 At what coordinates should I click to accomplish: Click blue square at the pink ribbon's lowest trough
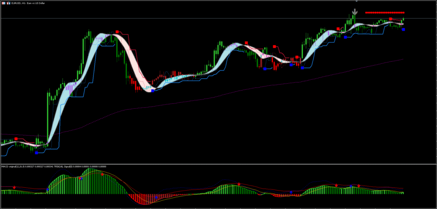coord(152,90)
